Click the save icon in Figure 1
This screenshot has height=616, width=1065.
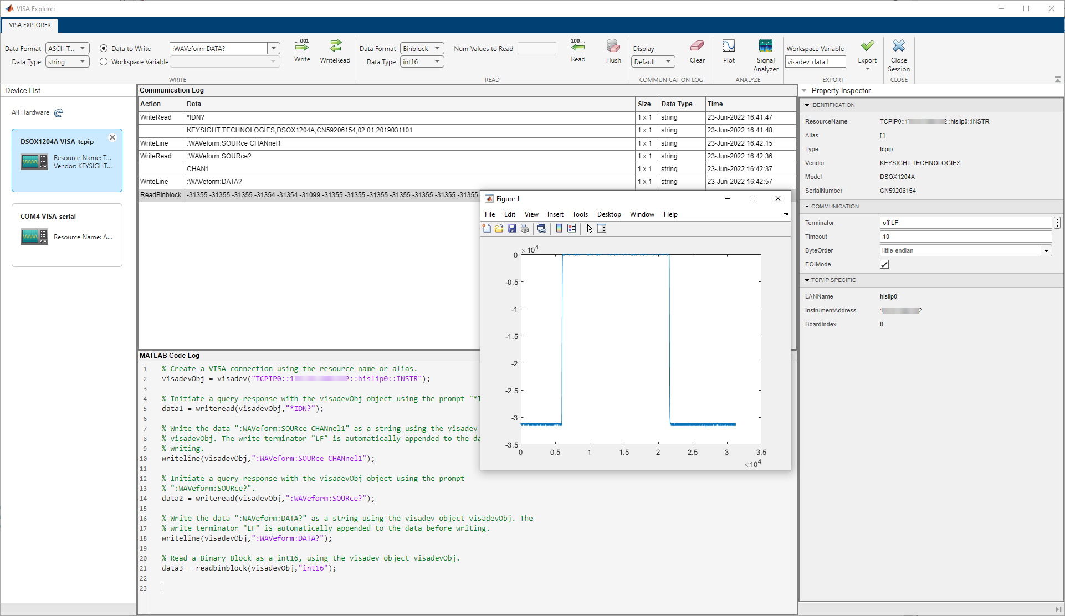(x=512, y=228)
